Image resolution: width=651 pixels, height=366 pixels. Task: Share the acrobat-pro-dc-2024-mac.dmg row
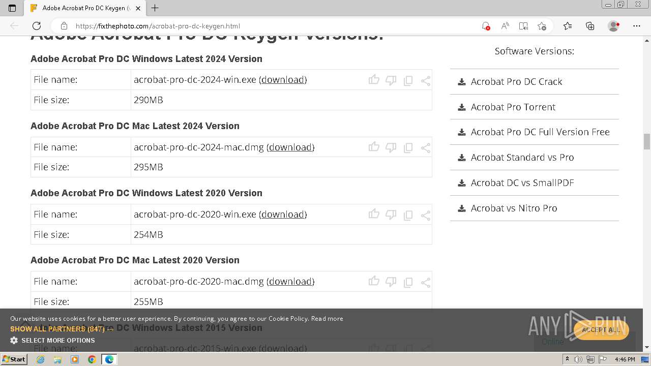pos(426,148)
